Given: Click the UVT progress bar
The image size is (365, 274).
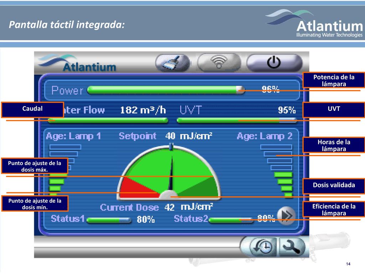Looking at the screenshot, I should tap(237, 120).
